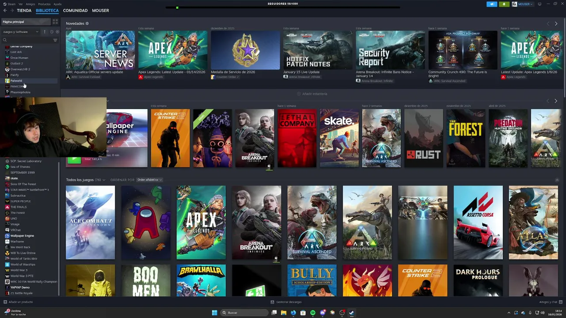Show next Novedades items with right arrow
Screen dimensions: 566x318
556,23
